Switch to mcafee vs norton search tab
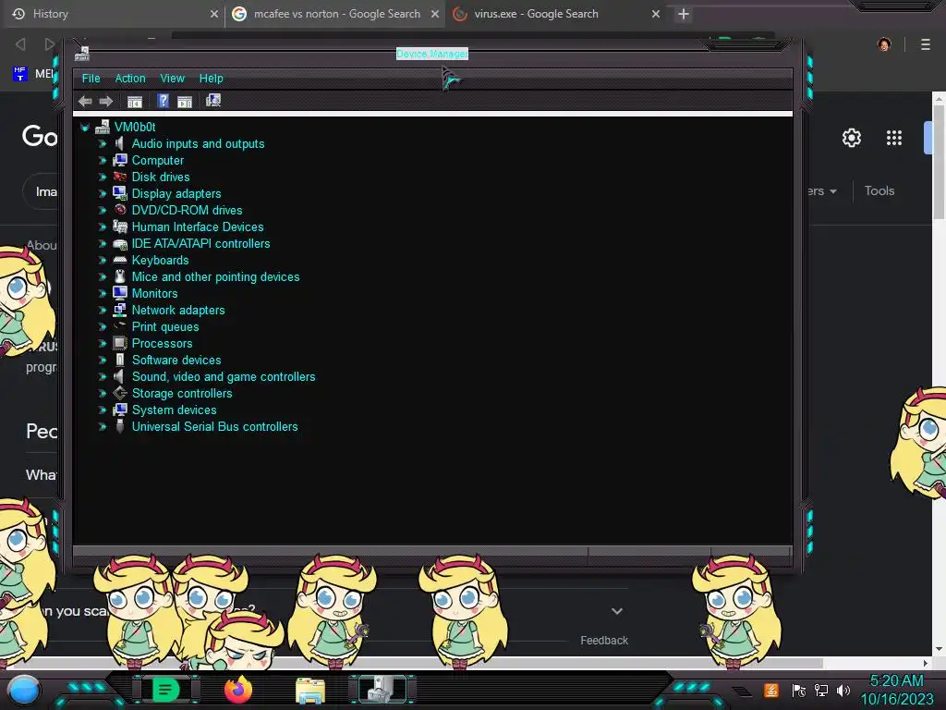The image size is (946, 710). (x=335, y=14)
